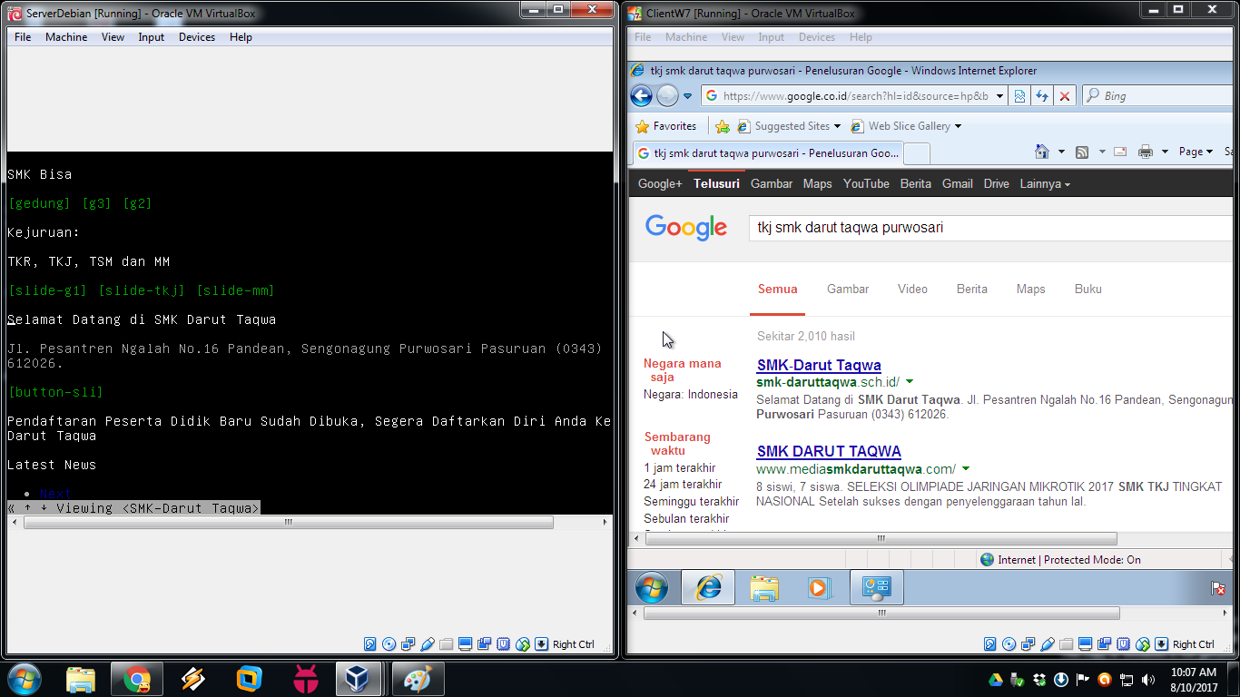
Task: Click the Print icon in IE command bar
Action: coord(1146,152)
